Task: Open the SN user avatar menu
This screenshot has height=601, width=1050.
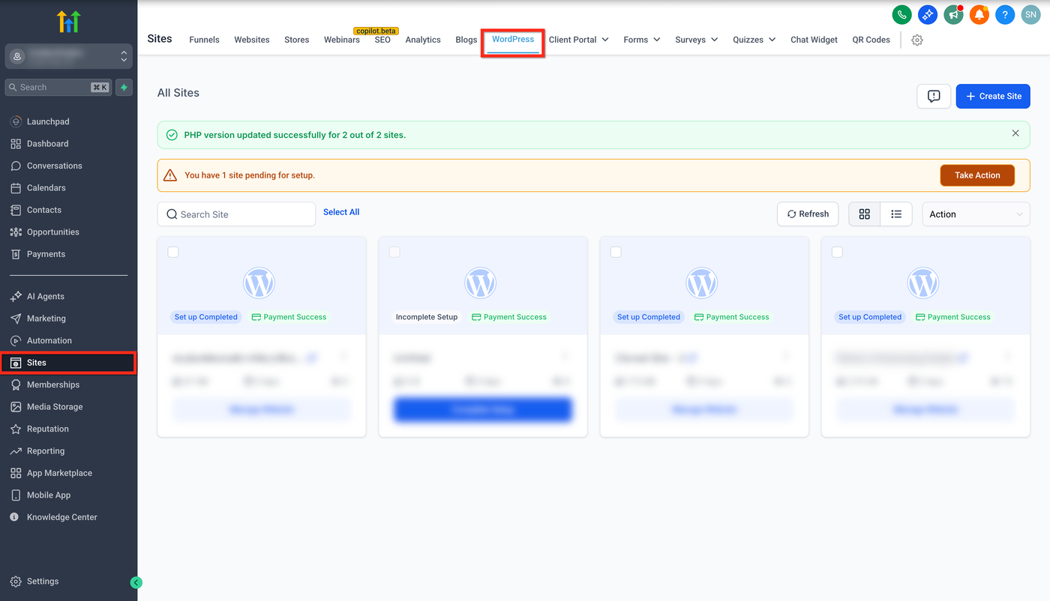Action: pyautogui.click(x=1031, y=14)
